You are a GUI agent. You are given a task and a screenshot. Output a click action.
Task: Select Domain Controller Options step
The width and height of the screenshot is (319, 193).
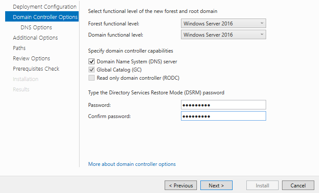42,17
